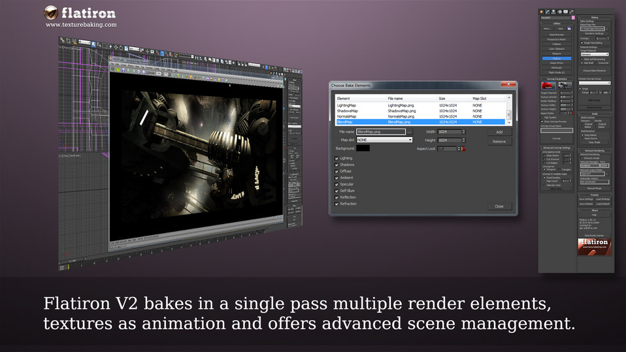Screen dimensions: 626x352
Task: Select the LightingMap row in elements list
Action: (x=420, y=105)
